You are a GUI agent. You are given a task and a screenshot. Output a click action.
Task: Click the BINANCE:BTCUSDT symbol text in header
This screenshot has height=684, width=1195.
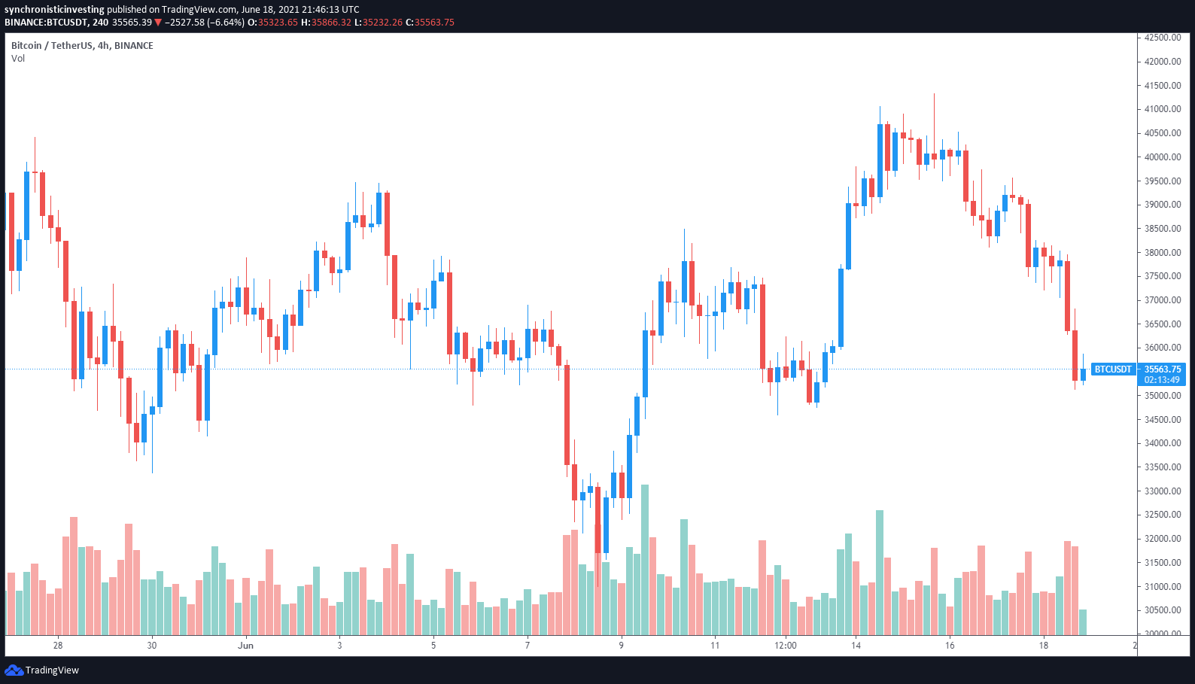(x=46, y=23)
